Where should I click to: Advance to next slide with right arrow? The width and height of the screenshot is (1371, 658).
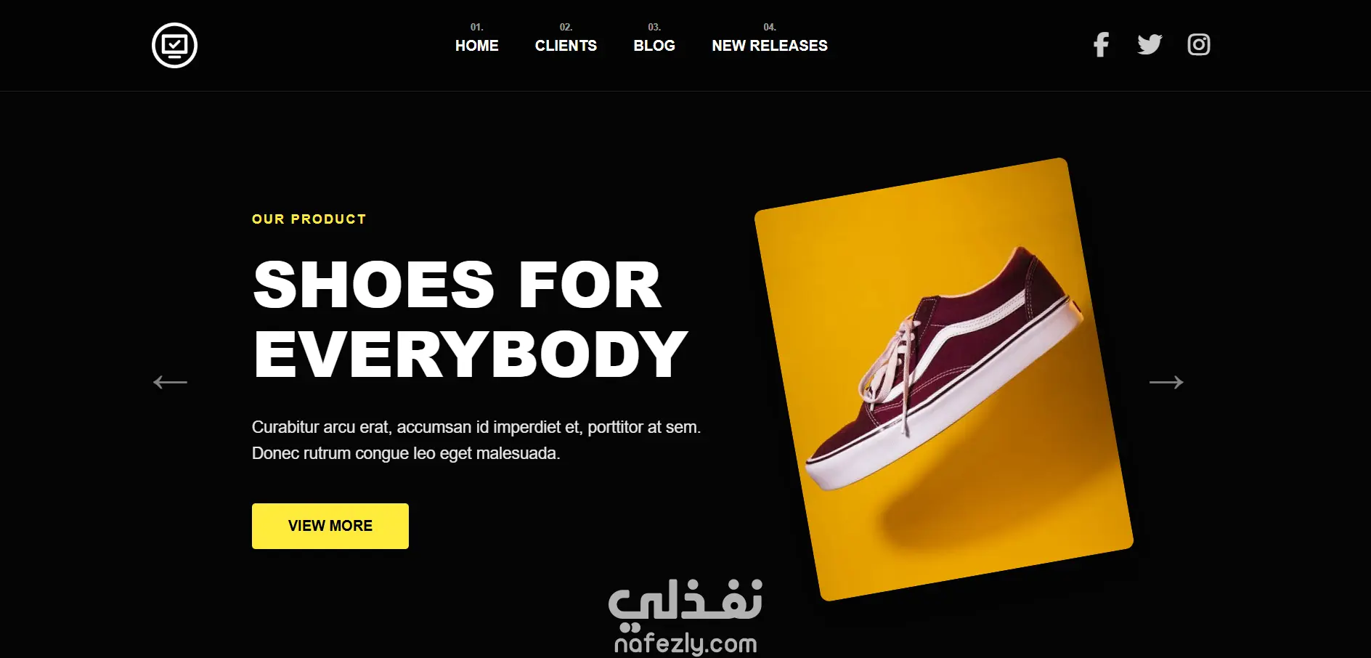[x=1166, y=382]
